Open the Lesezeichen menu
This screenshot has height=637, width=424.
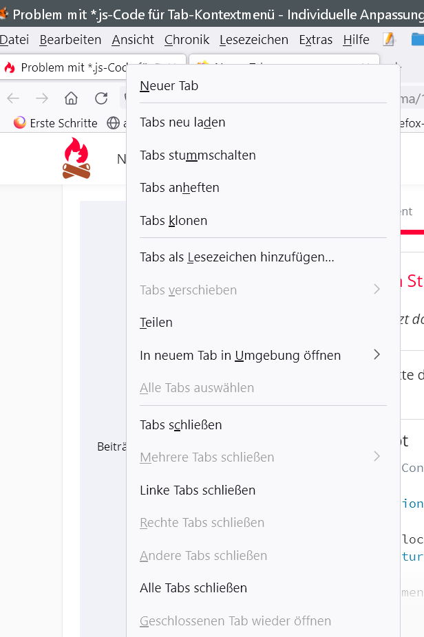tap(254, 40)
